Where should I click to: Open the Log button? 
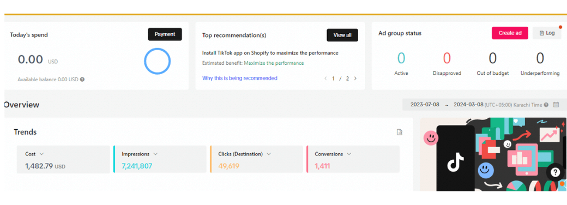pyautogui.click(x=547, y=33)
